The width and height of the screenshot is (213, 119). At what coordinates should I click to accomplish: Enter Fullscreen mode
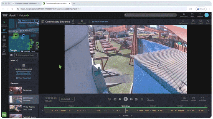[x=202, y=99]
